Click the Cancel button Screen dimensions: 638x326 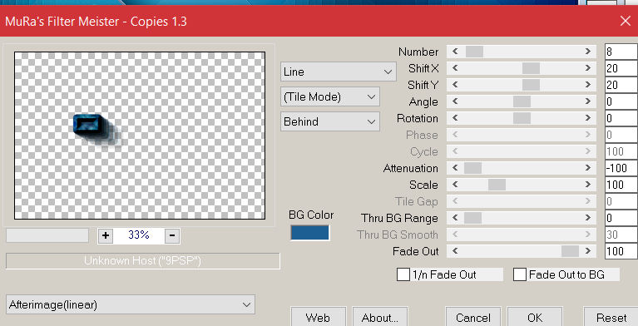tap(472, 318)
